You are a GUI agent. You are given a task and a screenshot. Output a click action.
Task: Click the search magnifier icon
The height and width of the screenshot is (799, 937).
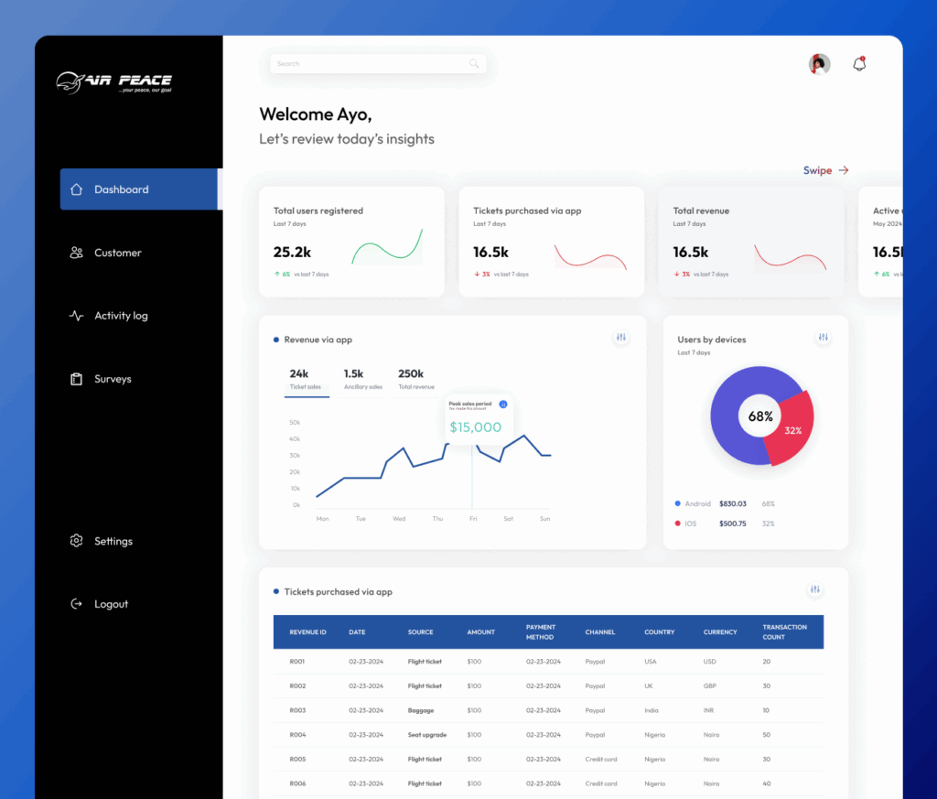click(x=474, y=64)
